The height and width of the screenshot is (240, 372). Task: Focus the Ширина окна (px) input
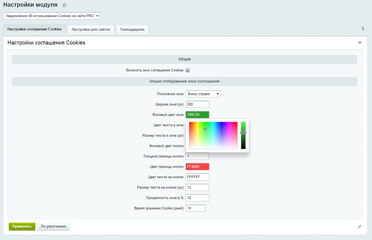point(197,104)
